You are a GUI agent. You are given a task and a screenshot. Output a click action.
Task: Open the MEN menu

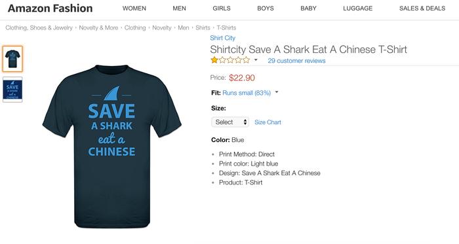179,9
